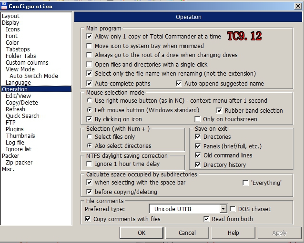Image resolution: width=304 pixels, height=243 pixels.
Task: Toggle Copy comments with files checkbox
Action: pos(88,219)
